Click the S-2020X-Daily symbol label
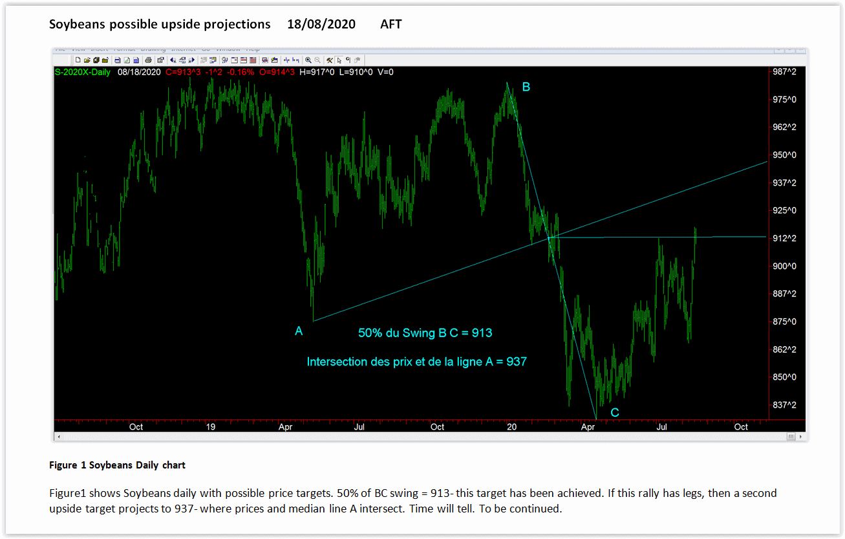The width and height of the screenshot is (845, 539). click(83, 72)
